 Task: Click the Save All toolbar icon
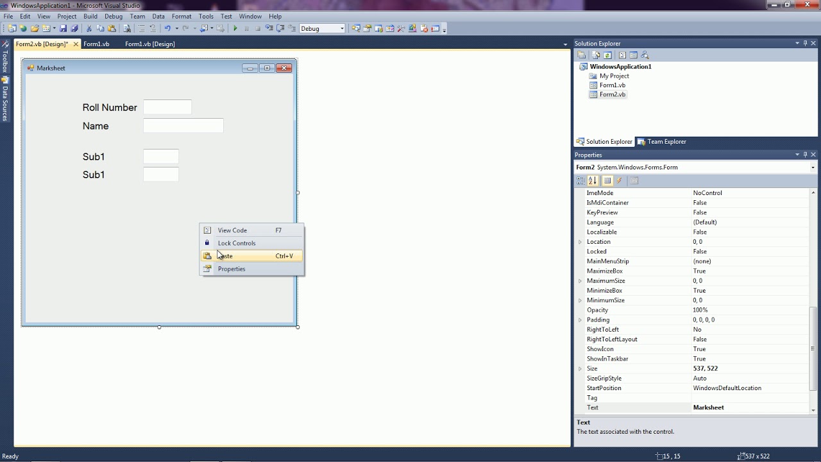pyautogui.click(x=74, y=28)
